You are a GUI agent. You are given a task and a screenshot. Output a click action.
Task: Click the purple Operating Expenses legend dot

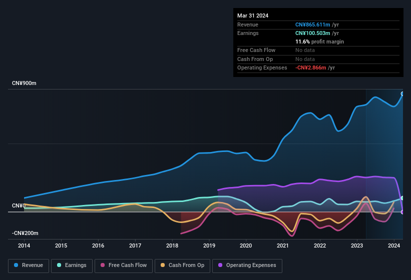tap(220, 265)
